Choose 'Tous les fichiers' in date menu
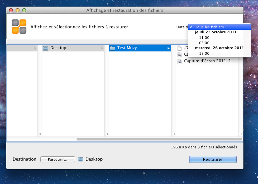This screenshot has height=184, width=258. (x=209, y=27)
